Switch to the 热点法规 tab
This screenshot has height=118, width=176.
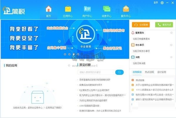[149, 72]
